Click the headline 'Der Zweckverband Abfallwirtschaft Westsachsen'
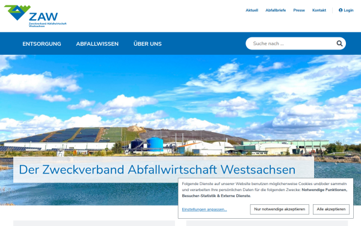This screenshot has width=361, height=226. coord(157,169)
